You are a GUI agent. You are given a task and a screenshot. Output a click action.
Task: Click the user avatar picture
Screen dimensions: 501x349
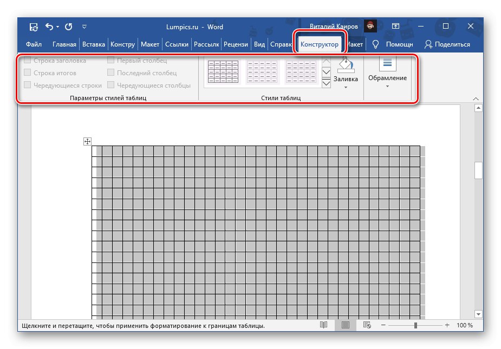pos(370,26)
